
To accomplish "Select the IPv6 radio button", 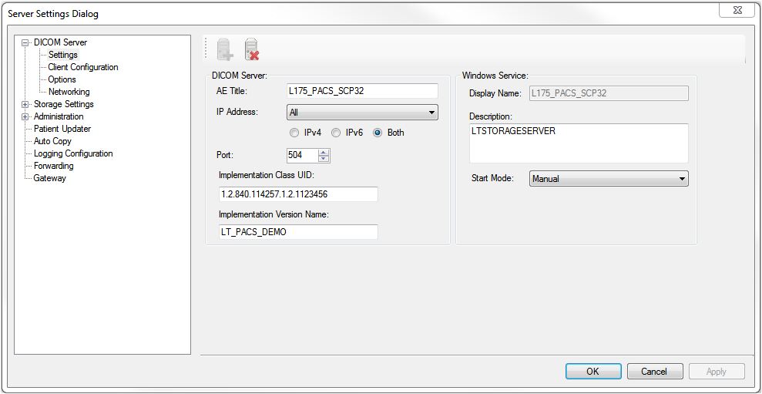I will (x=337, y=133).
